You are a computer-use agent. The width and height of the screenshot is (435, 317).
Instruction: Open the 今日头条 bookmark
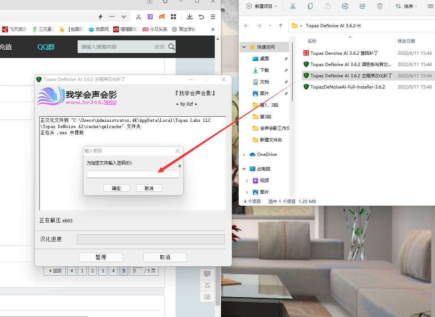tap(155, 29)
